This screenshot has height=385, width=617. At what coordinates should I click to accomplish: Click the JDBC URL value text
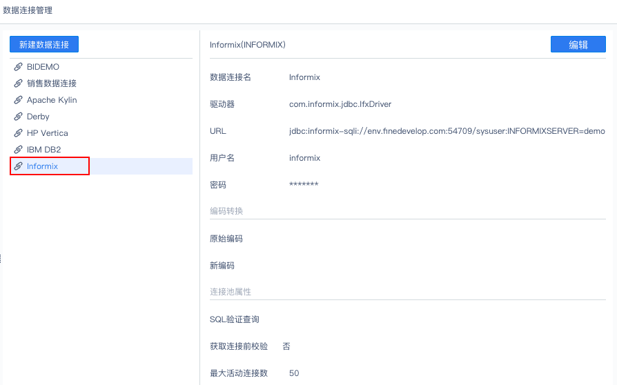click(x=447, y=131)
